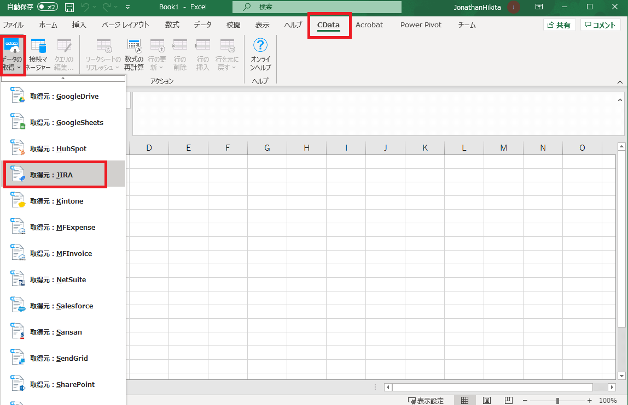Open the 行を元に戻す revert rows dropdown
This screenshot has height=405, width=628.
point(227,55)
